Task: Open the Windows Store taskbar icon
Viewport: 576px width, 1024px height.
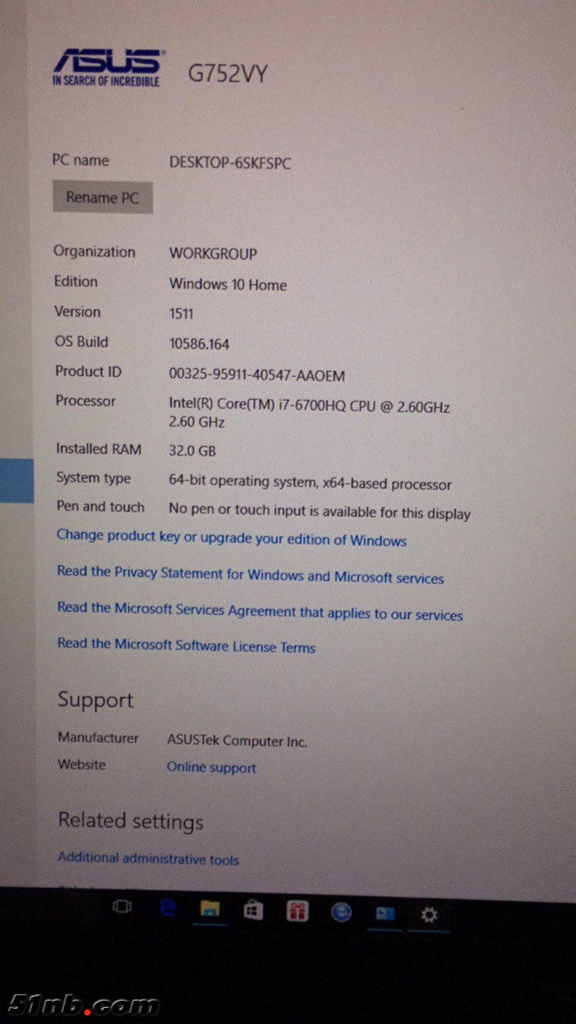Action: [x=254, y=910]
